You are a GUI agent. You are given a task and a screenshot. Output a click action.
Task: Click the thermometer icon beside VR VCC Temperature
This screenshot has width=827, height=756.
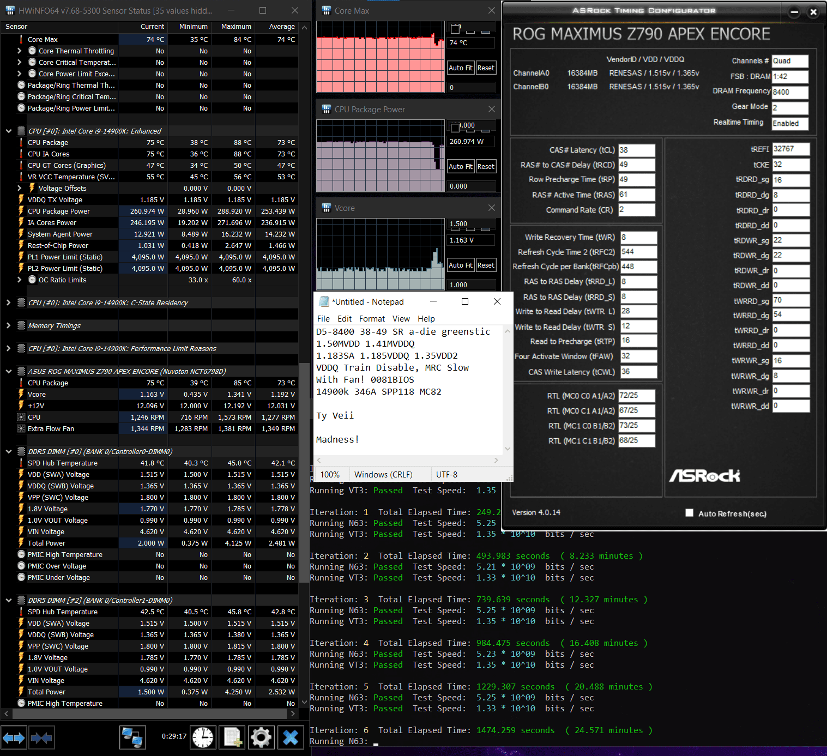(x=21, y=177)
